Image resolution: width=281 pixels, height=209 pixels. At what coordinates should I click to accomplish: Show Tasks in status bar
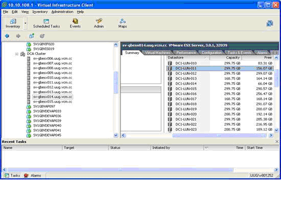12,175
